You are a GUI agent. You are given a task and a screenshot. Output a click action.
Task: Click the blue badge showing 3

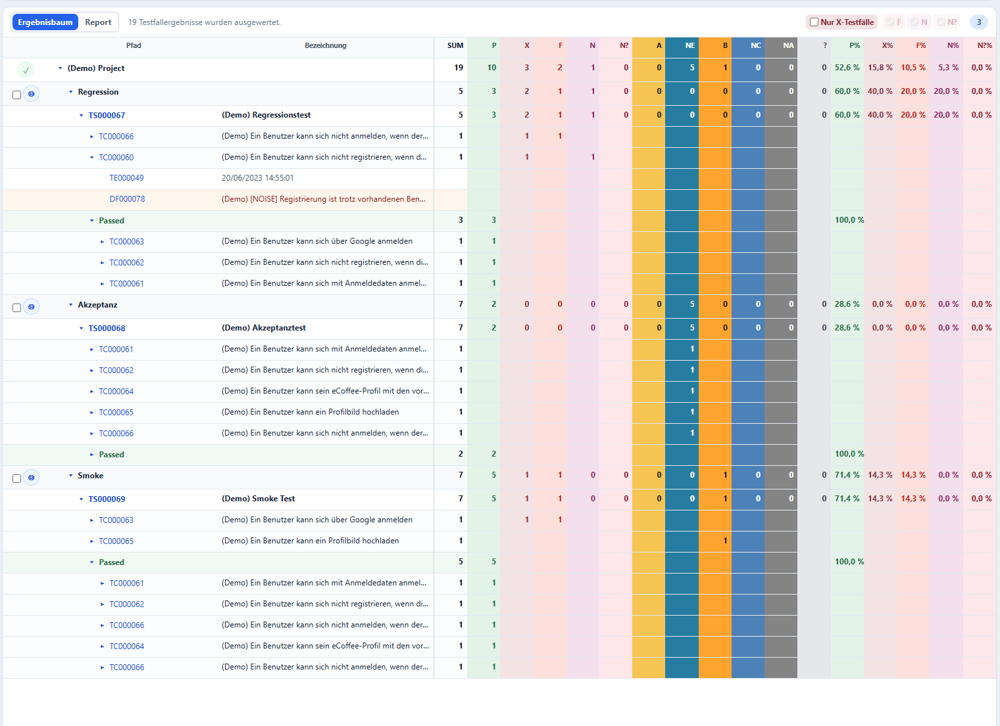[979, 22]
